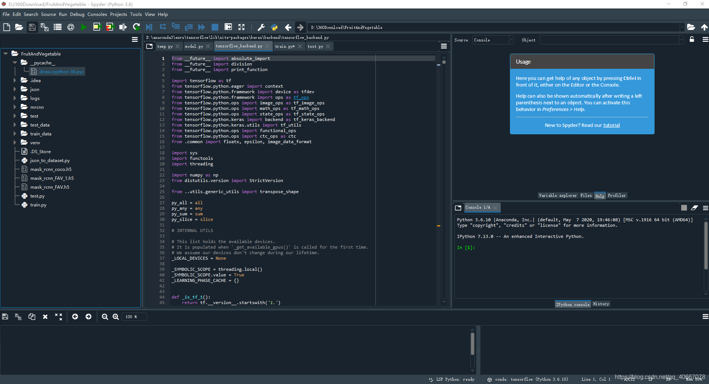Open the File menu
The height and width of the screenshot is (384, 709).
pyautogui.click(x=6, y=14)
